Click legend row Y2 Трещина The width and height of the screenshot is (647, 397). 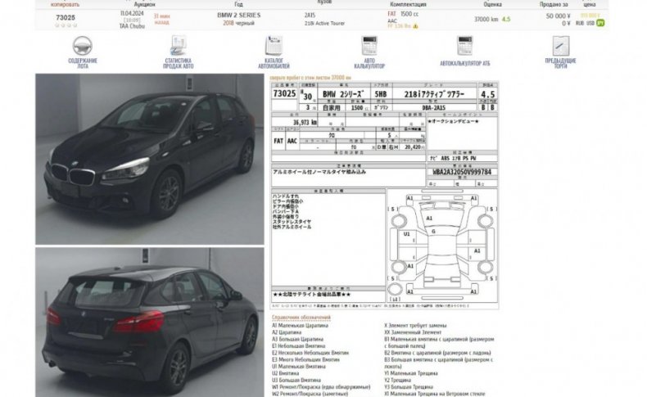point(397,380)
